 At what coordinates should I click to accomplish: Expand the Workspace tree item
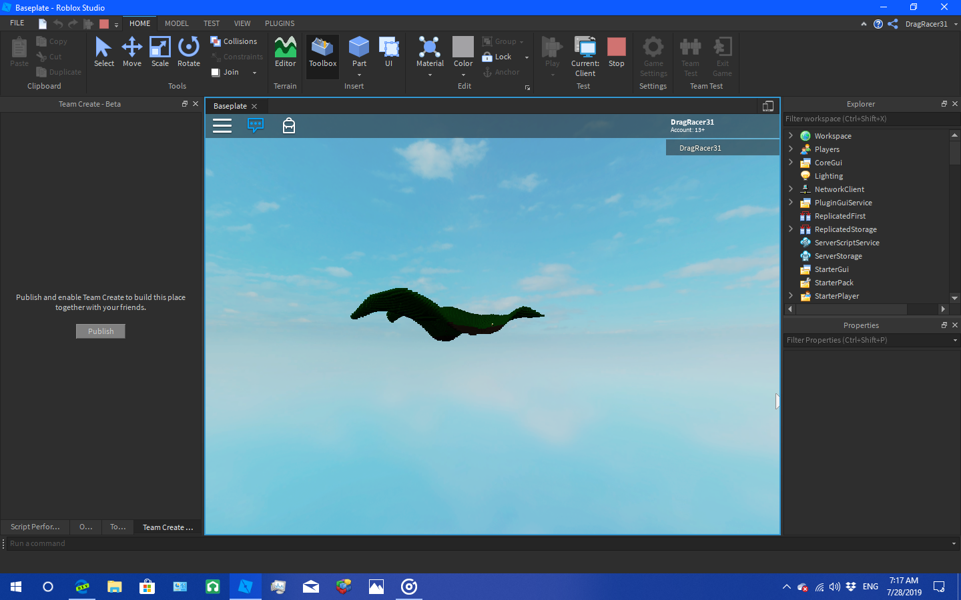pos(791,135)
